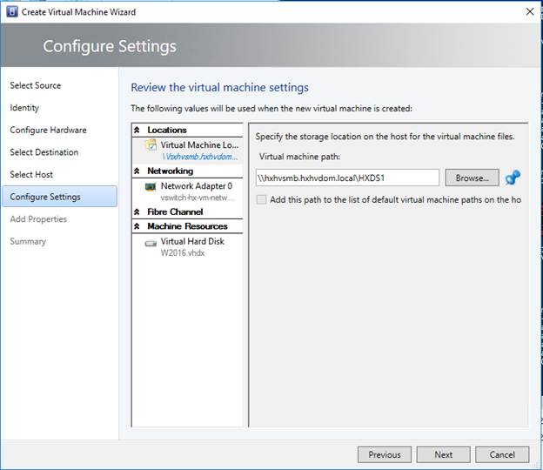
Task: Click the vswitch-hx-vm-netw... text
Action: tap(198, 198)
